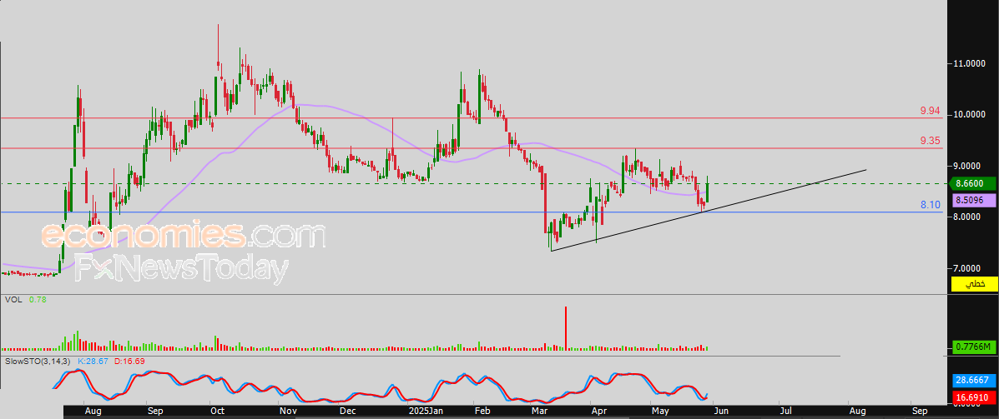The width and height of the screenshot is (999, 419).
Task: Click the May label on time axis
Action: pos(658,412)
